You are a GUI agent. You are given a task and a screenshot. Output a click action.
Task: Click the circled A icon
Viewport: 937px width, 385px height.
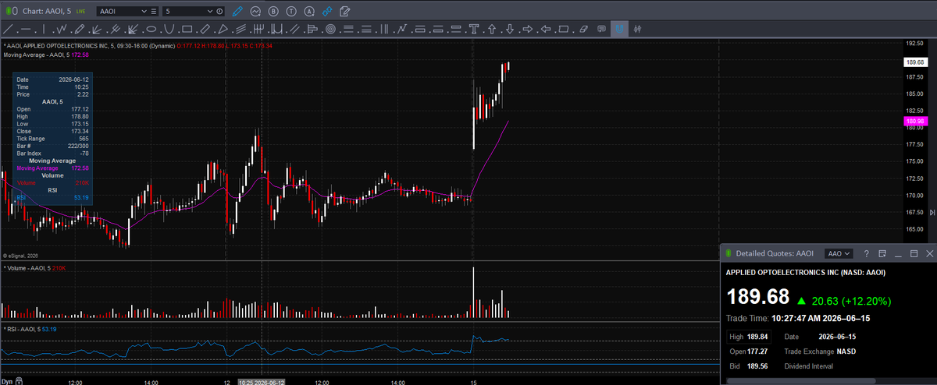click(309, 12)
